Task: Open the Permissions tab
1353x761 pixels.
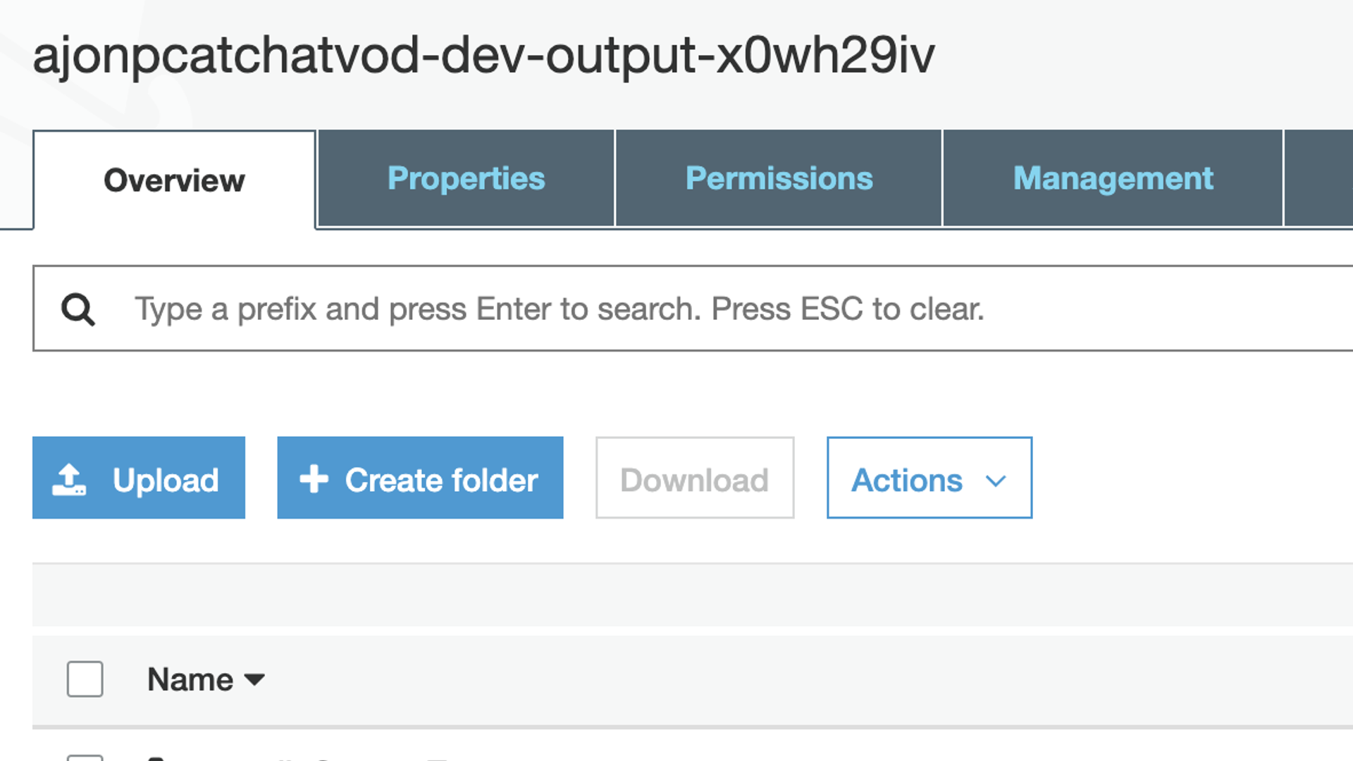Action: 779,178
